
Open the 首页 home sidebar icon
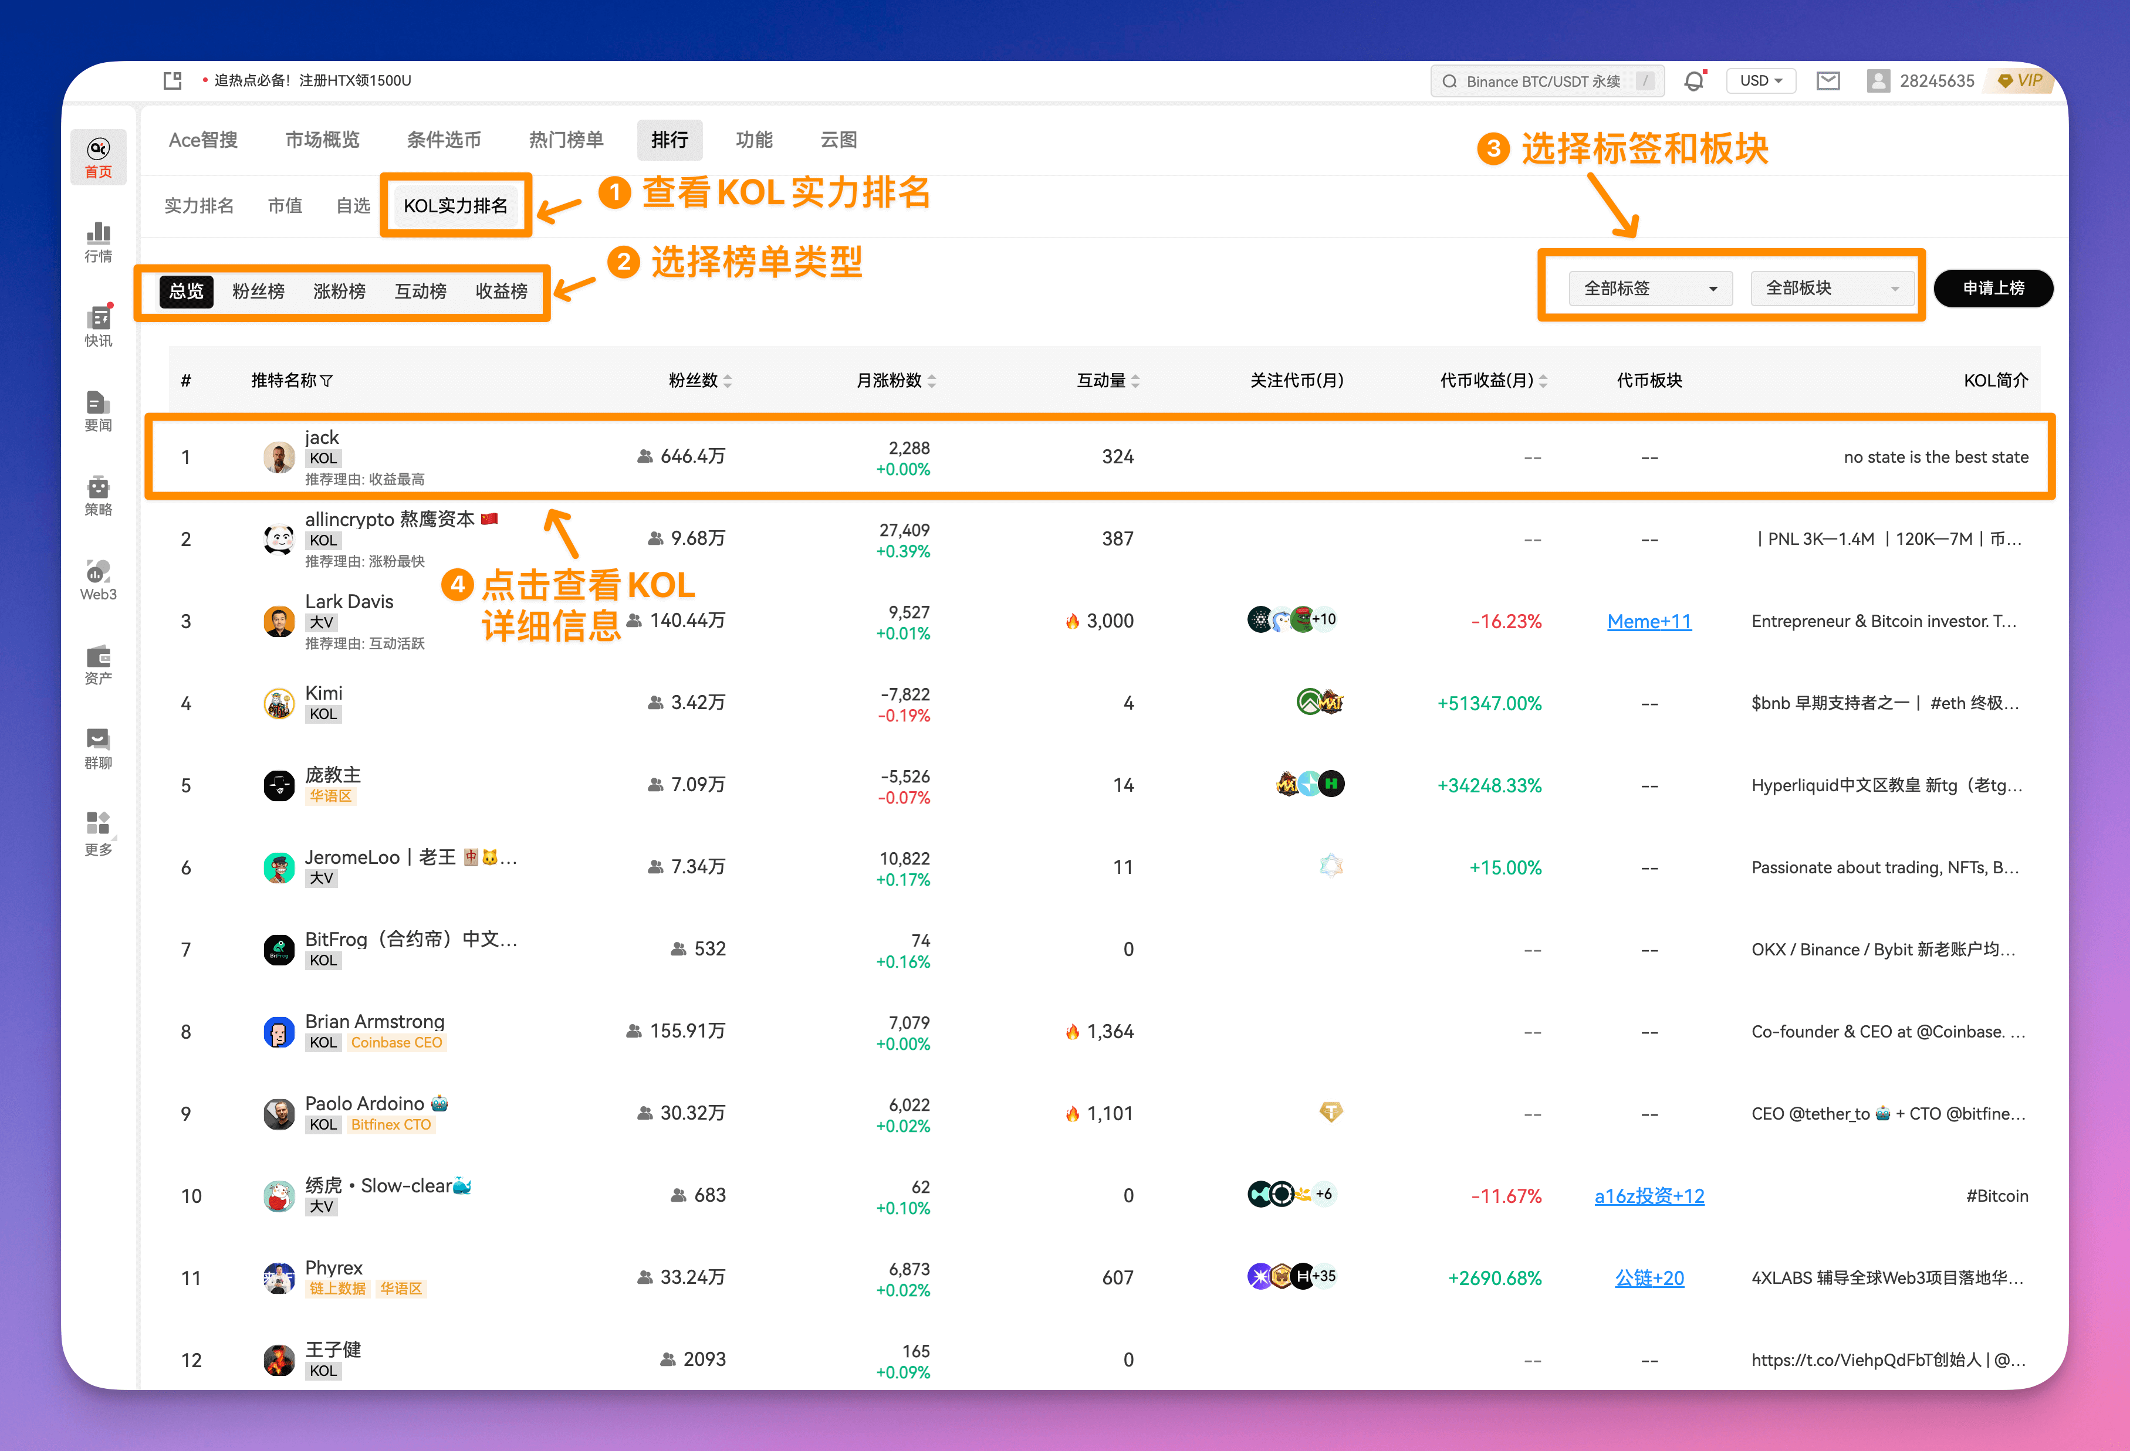pyautogui.click(x=98, y=158)
